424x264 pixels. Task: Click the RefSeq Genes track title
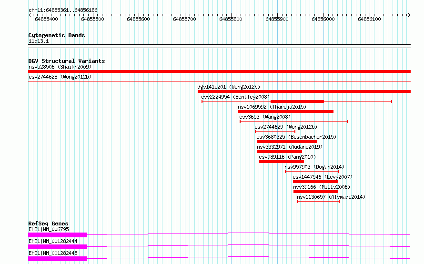48,223
